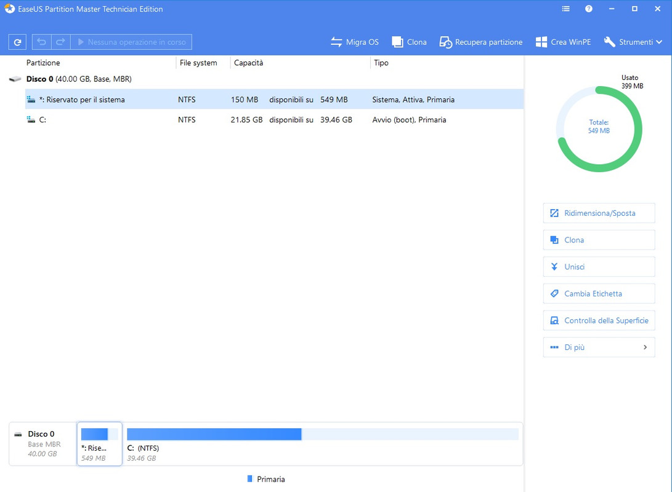Click the Clona button in side panel
The height and width of the screenshot is (492, 672).
point(599,240)
